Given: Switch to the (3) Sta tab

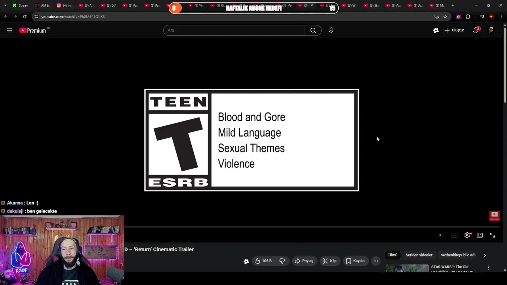Looking at the screenshot, I should (x=372, y=6).
